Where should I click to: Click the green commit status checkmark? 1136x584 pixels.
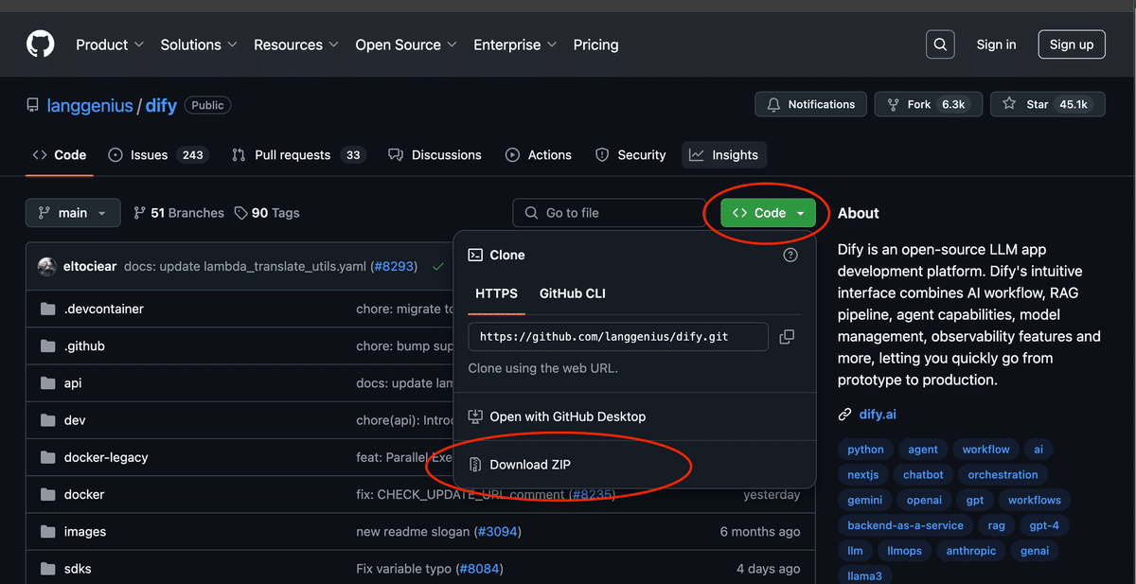(437, 267)
